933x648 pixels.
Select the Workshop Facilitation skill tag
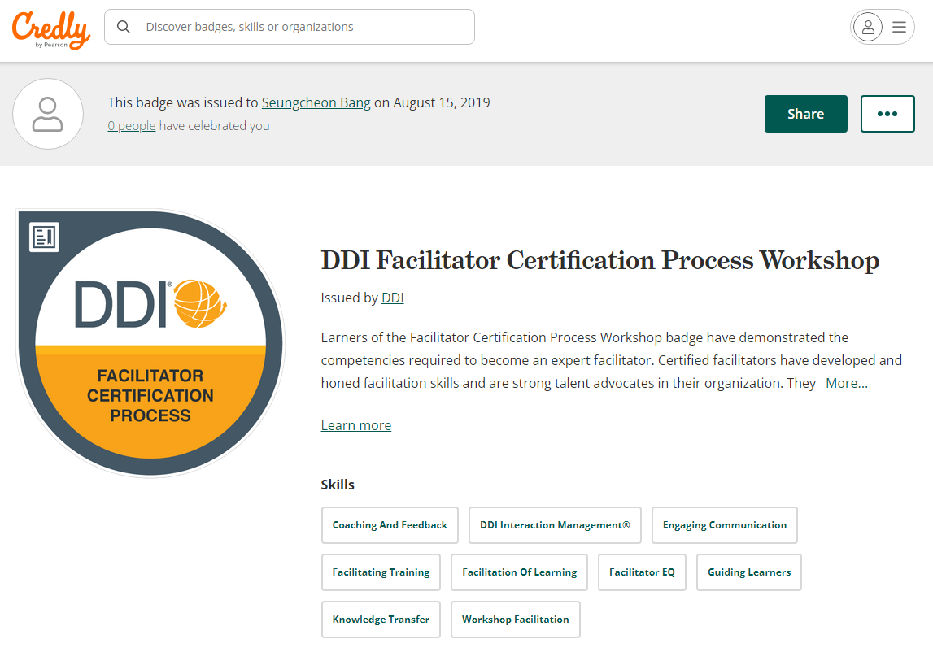tap(515, 619)
